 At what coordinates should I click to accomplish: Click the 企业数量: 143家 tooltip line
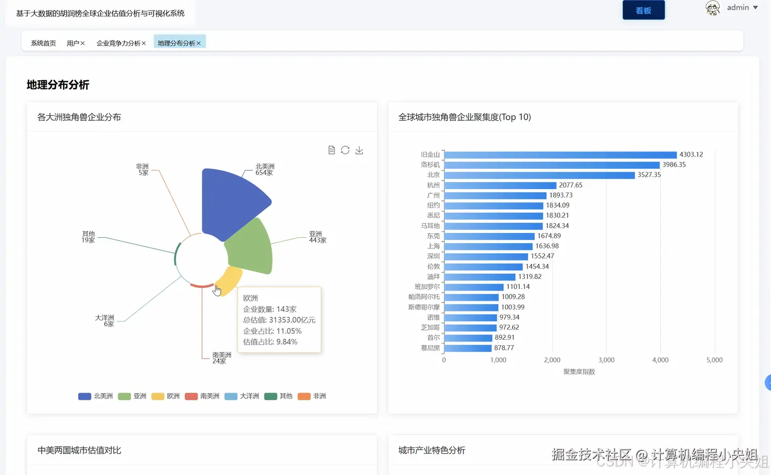pos(270,309)
